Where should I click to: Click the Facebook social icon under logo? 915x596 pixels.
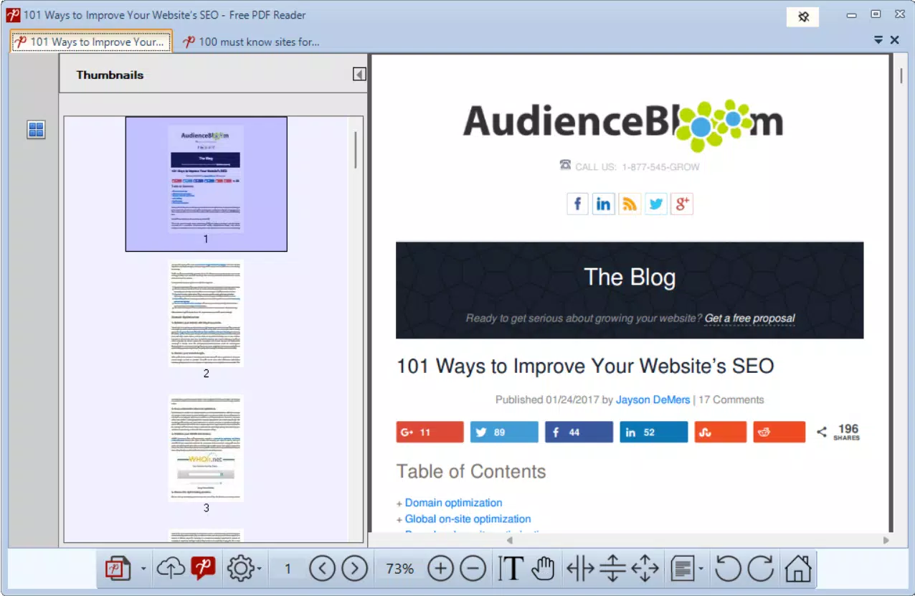click(x=577, y=204)
